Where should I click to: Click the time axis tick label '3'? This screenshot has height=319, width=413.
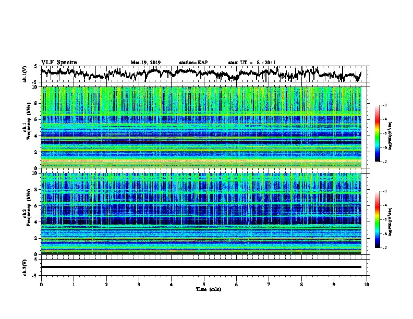click(x=139, y=285)
